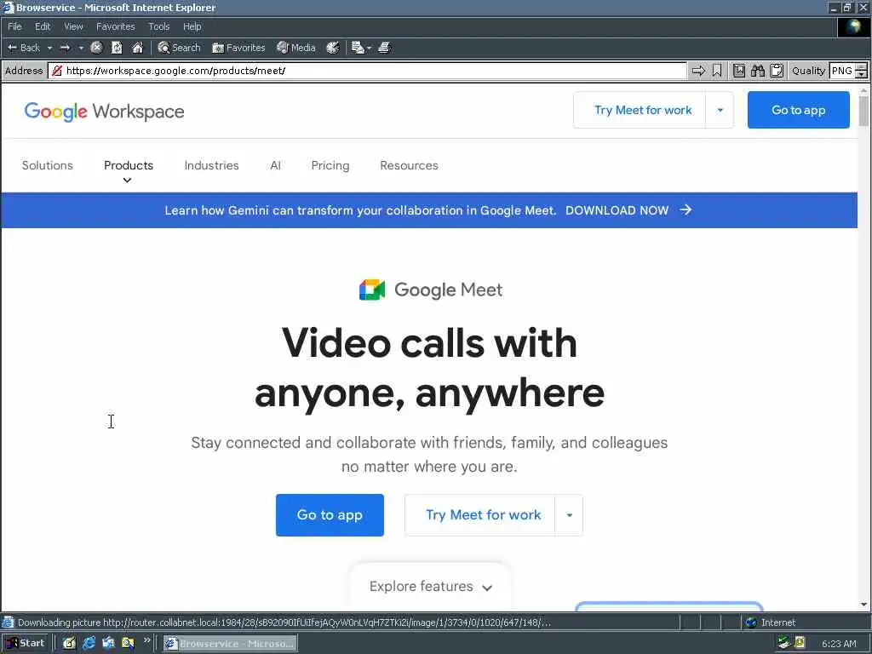Expand the quick launch overflow chevron
Image resolution: width=872 pixels, height=654 pixels.
146,640
